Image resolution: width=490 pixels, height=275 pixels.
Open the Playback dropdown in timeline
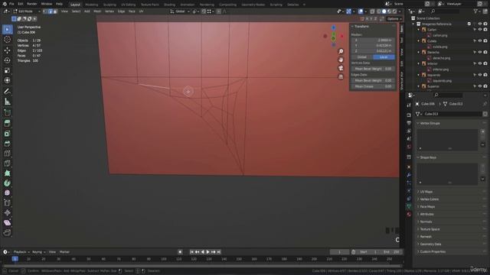(21, 252)
